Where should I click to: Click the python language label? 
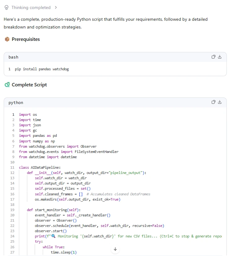pyautogui.click(x=16, y=102)
